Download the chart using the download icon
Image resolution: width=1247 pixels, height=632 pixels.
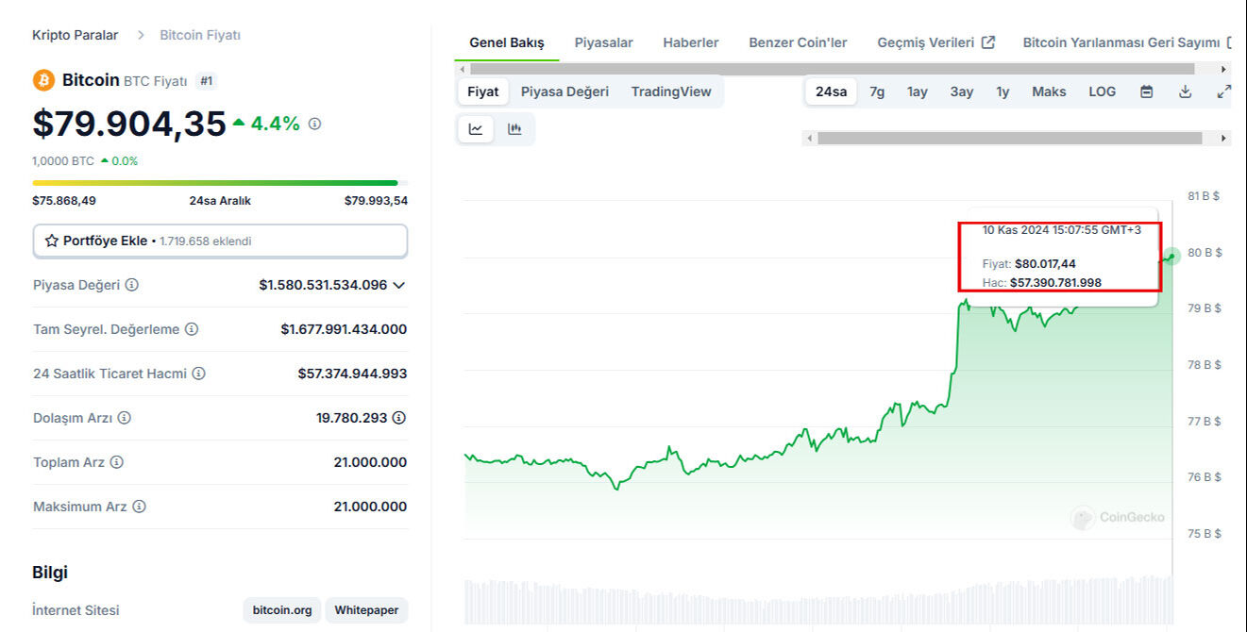pos(1185,91)
